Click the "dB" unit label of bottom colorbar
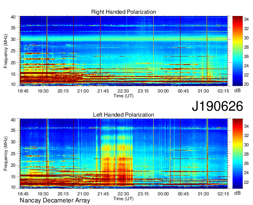 click(237, 193)
